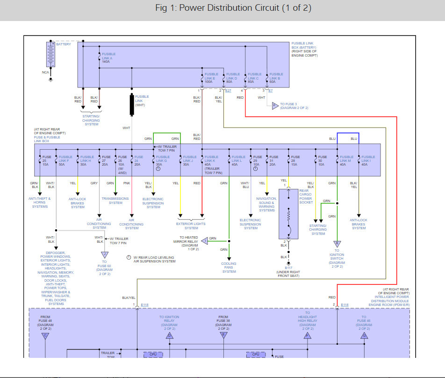The height and width of the screenshot is (378, 445).
Task: Click the 'ANTI-THEFT & HORNS SYSTEMS' label
Action: coord(39,203)
